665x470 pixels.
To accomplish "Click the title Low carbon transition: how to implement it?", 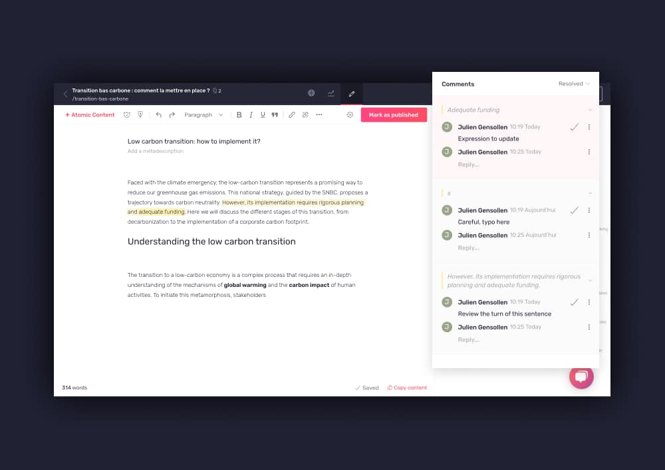I will pos(194,141).
